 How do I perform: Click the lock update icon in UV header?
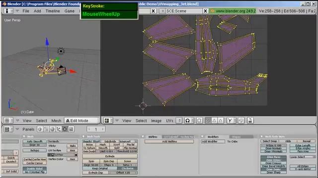click(250, 121)
